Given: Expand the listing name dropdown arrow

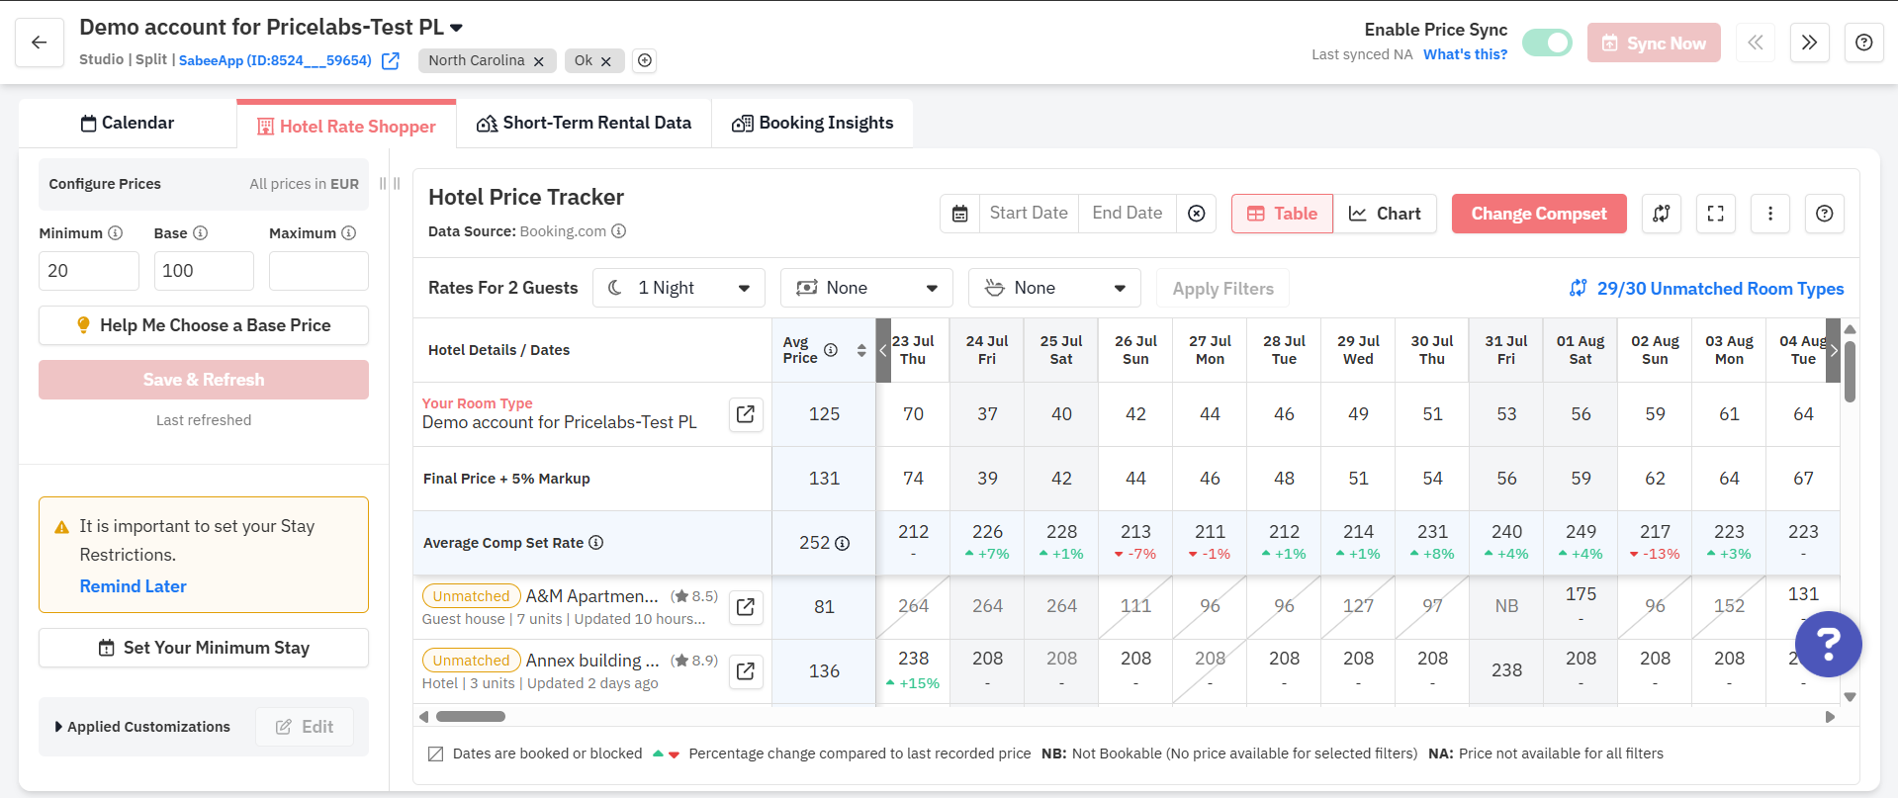Looking at the screenshot, I should click(456, 28).
